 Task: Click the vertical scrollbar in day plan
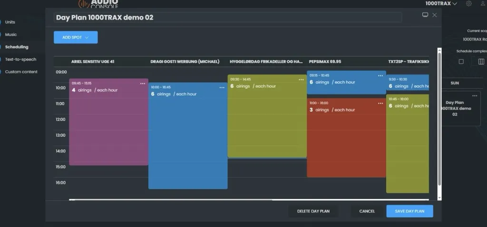439,119
